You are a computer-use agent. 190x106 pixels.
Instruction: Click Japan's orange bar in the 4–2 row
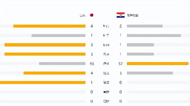[x=49, y=26]
